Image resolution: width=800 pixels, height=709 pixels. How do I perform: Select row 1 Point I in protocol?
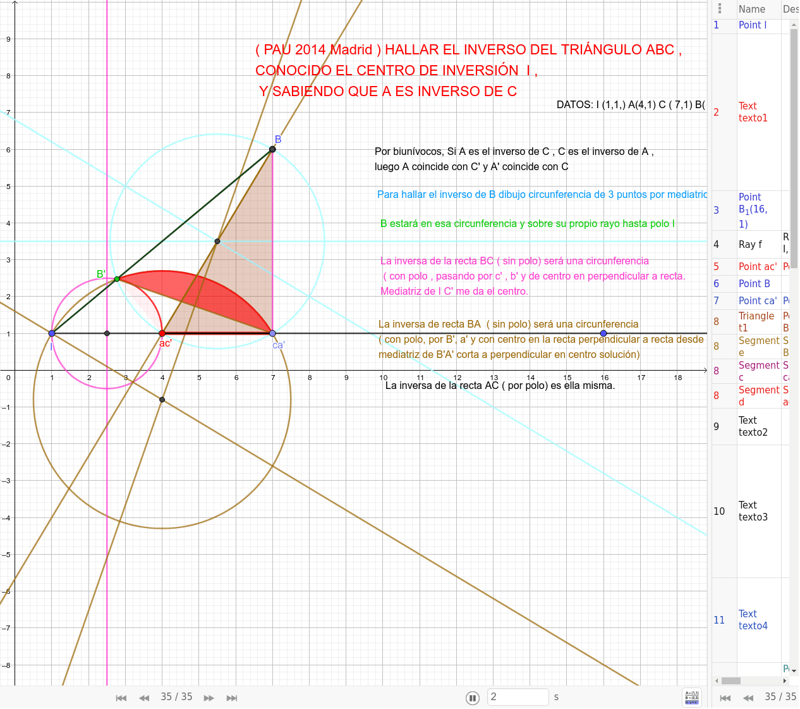(x=752, y=25)
